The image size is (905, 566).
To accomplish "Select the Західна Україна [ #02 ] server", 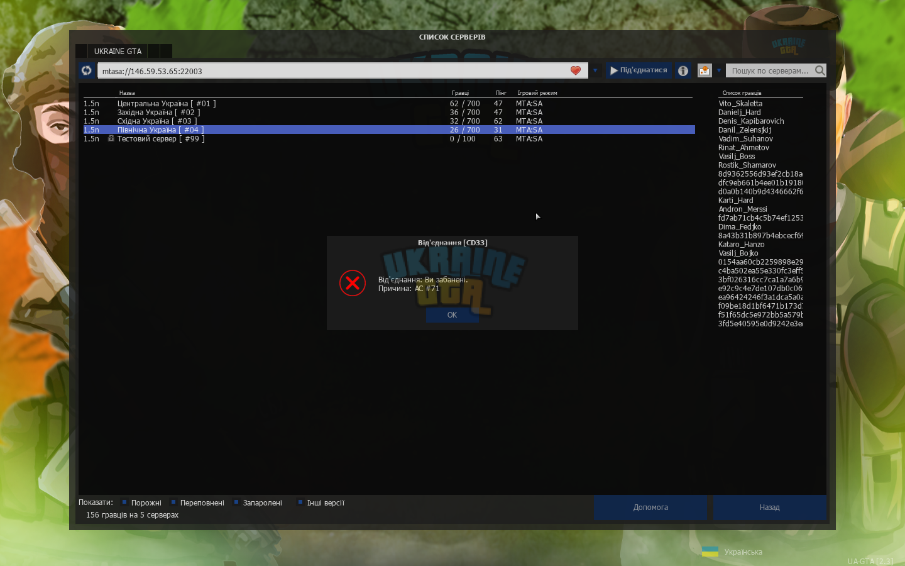I will 389,113.
